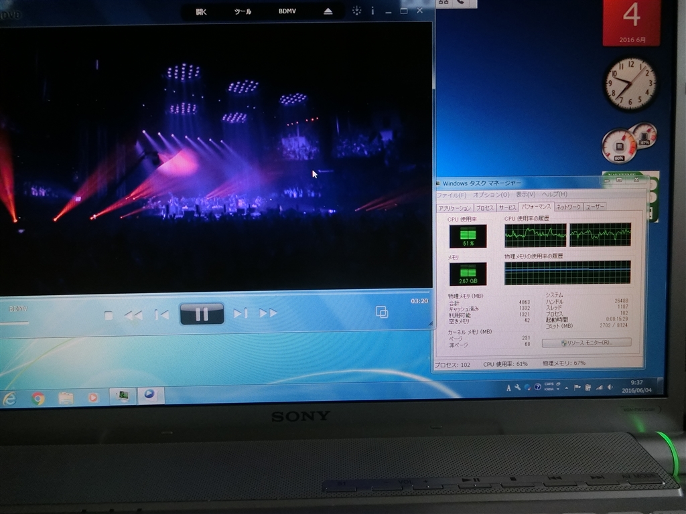Click the CPU usage 61 % meter

coord(468,236)
